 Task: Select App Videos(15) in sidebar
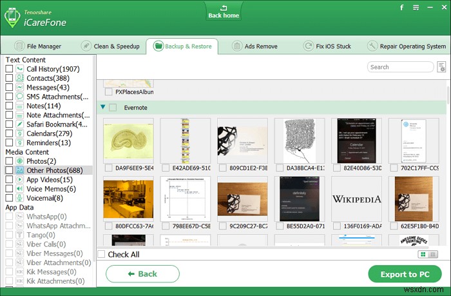point(50,180)
